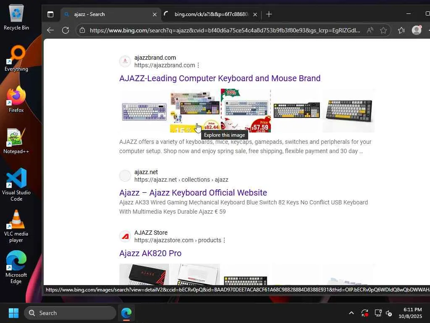Open the AK820 Pro white box thumbnail
The image size is (430, 323).
click(195, 274)
